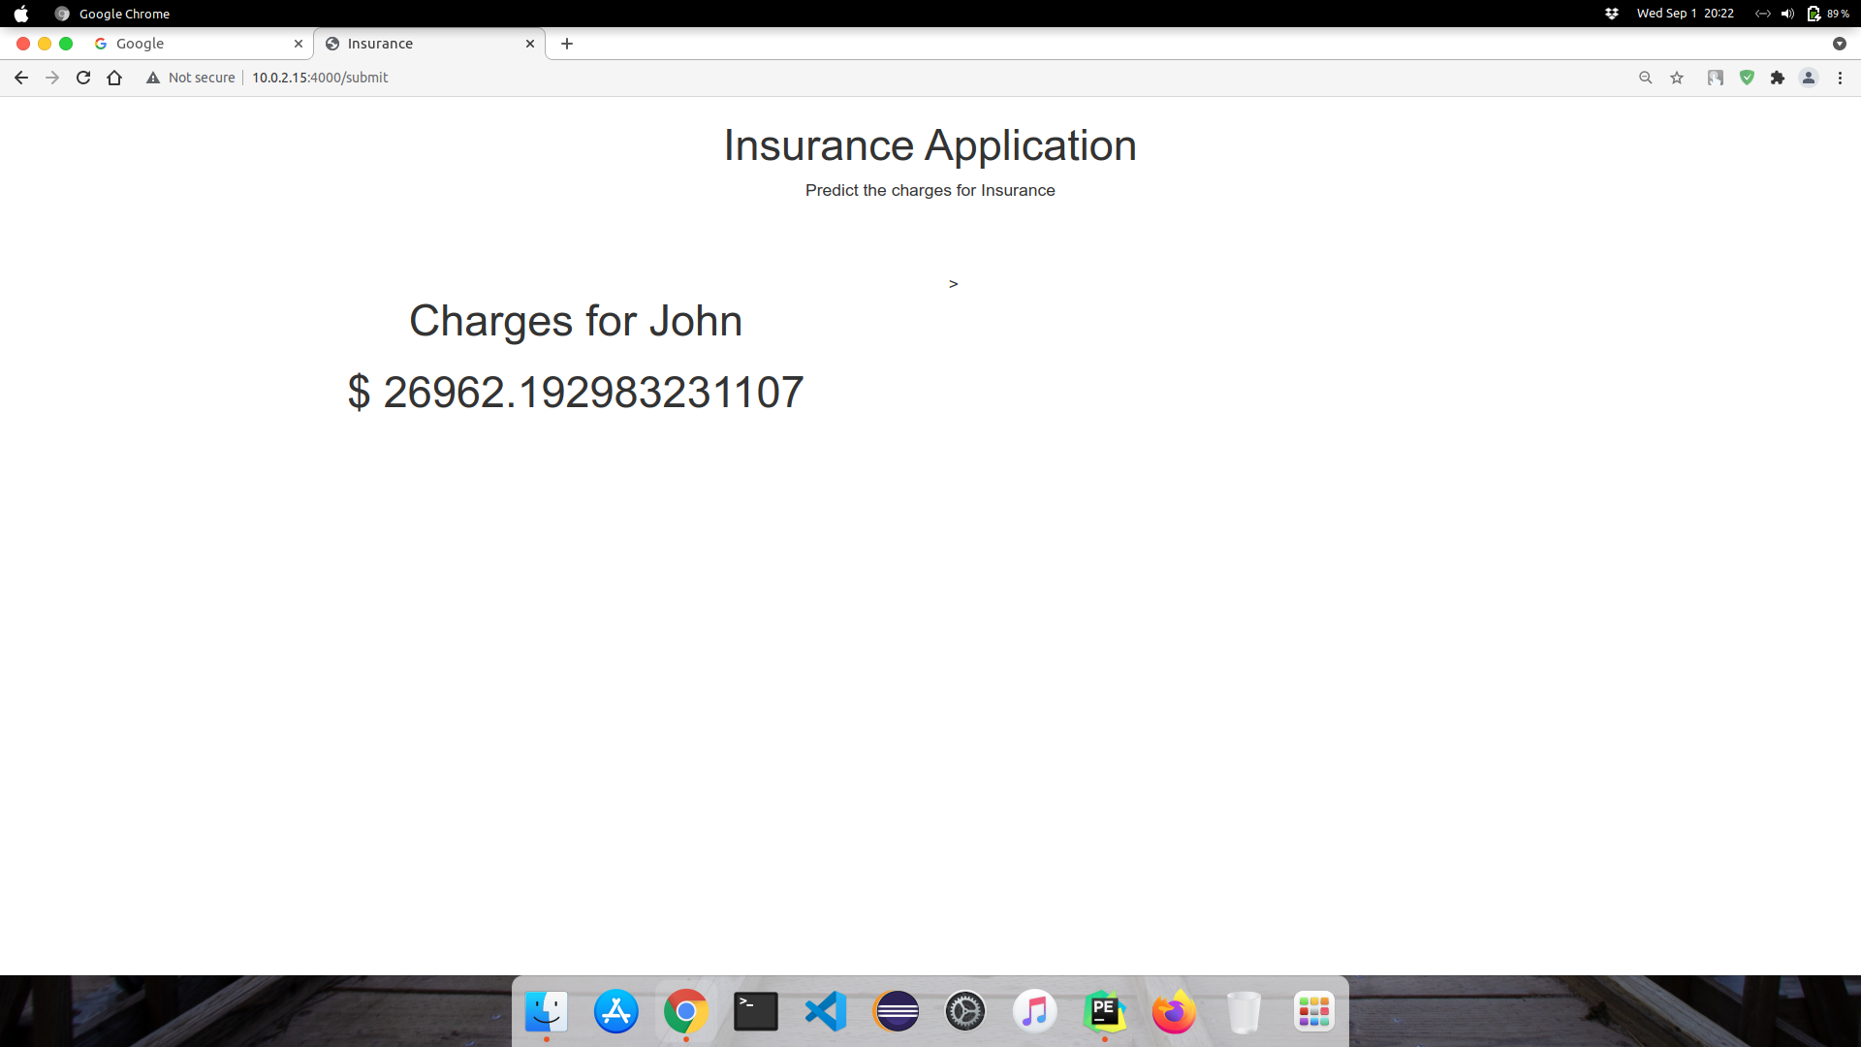This screenshot has height=1047, width=1861.
Task: Click the home button icon
Action: point(114,78)
